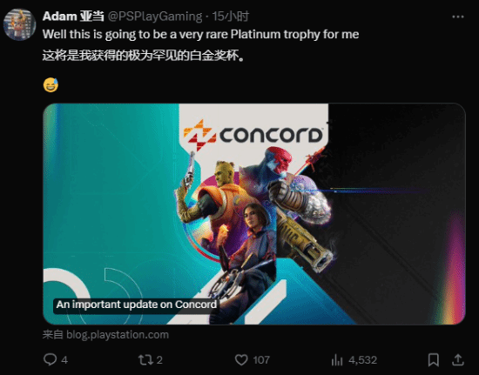The height and width of the screenshot is (375, 479).
Task: Click the display name Adam 亚当
Action: tap(73, 17)
